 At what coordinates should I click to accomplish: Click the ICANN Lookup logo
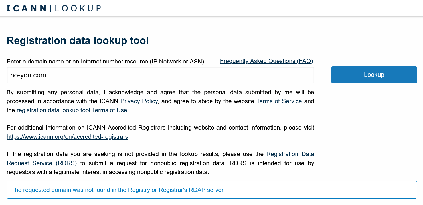(54, 8)
